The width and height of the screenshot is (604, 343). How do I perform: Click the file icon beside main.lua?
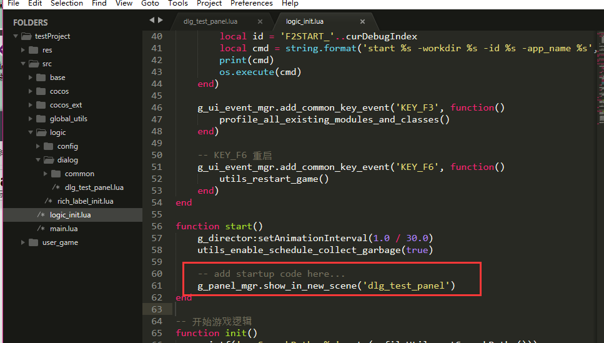[x=41, y=229]
